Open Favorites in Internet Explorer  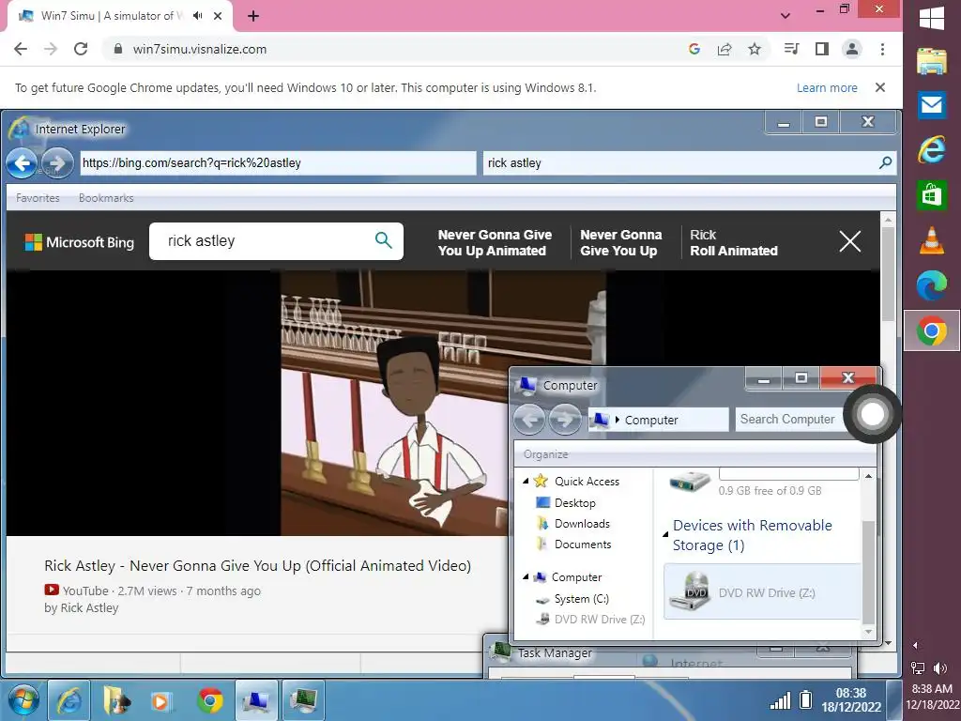pyautogui.click(x=38, y=198)
